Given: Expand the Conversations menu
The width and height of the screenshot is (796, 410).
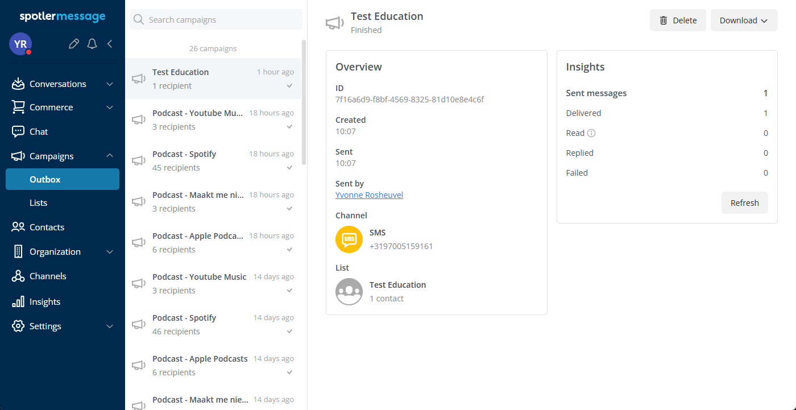Looking at the screenshot, I should 63,84.
